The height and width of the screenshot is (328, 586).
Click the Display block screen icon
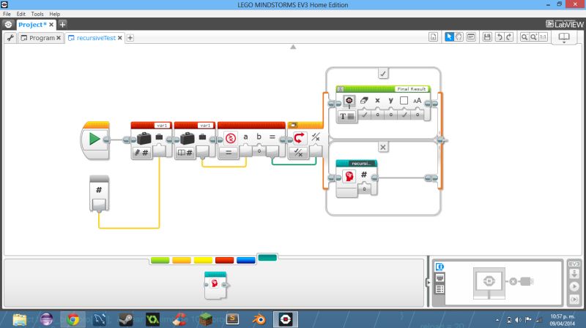[x=349, y=101]
